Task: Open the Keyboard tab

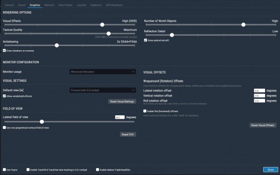Action: tap(96, 5)
